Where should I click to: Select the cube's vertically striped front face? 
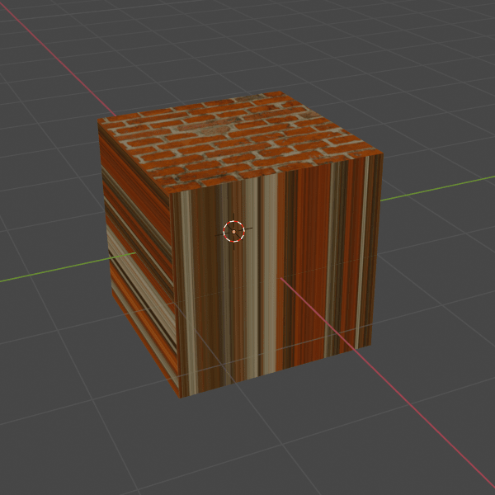click(276, 275)
